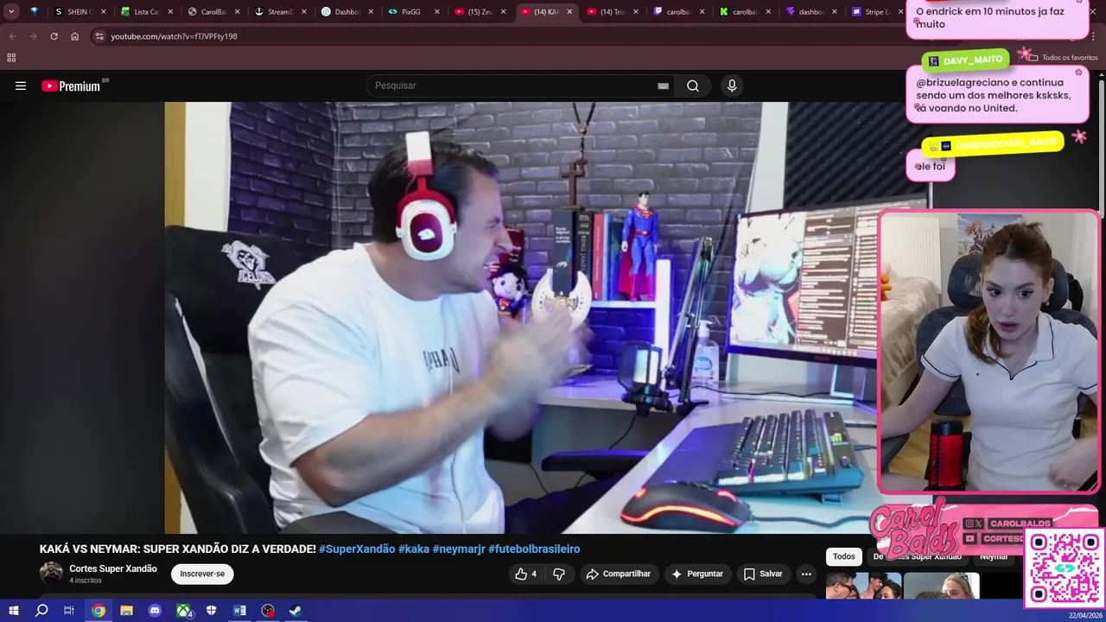Open Microsoft Word from taskbar
This screenshot has height=622, width=1106.
[239, 611]
